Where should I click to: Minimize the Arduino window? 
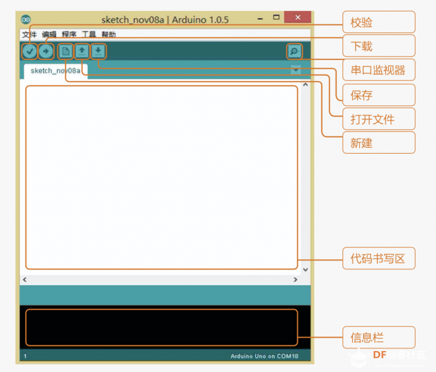point(260,19)
